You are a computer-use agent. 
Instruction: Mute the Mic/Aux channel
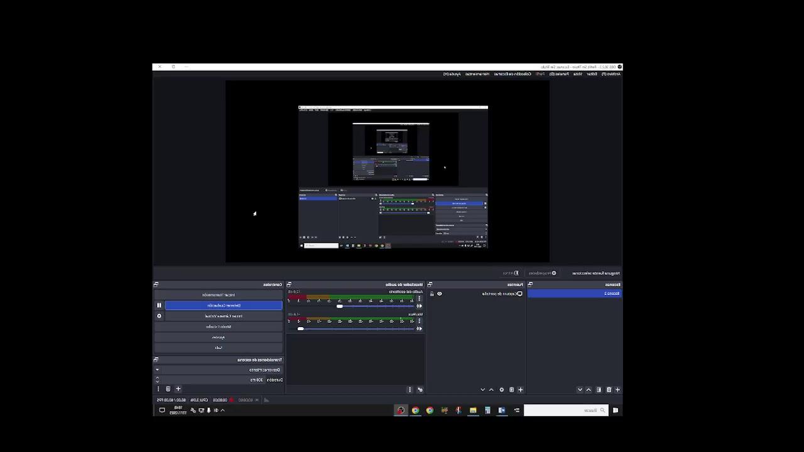(x=420, y=328)
